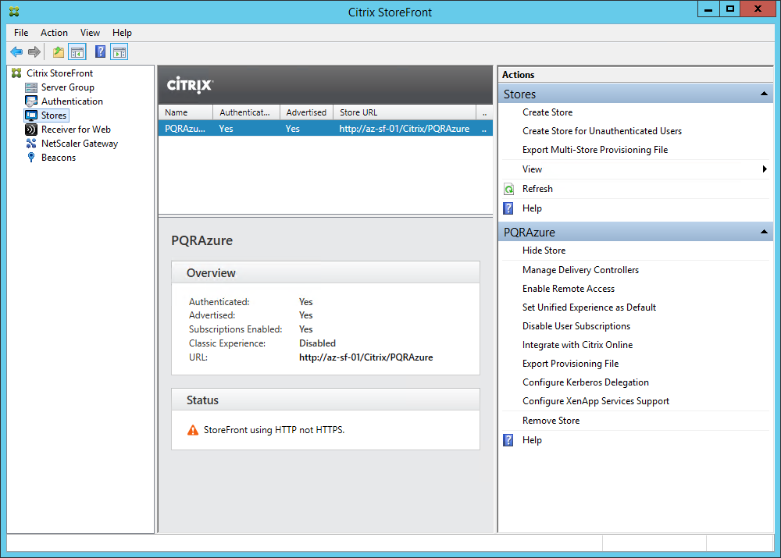The width and height of the screenshot is (781, 558).
Task: Click the Forward arrow toolbar icon
Action: pos(34,52)
